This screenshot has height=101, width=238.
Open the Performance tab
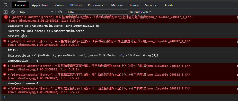[97, 5]
